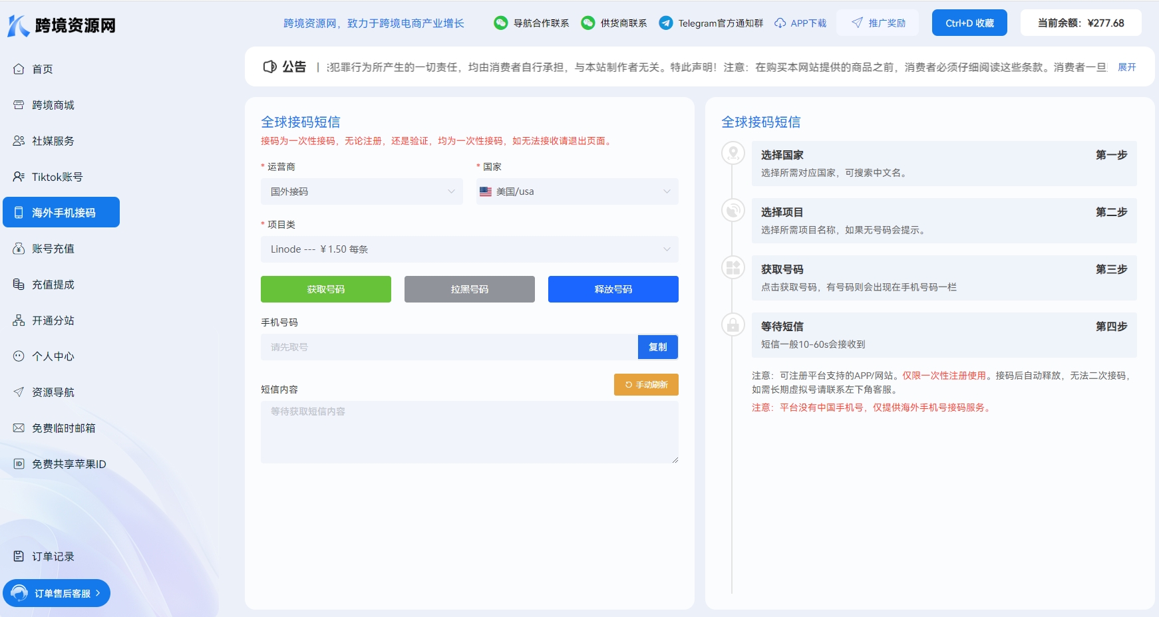Click the phone icon beside 海外手机接码
The height and width of the screenshot is (617, 1159).
[19, 213]
